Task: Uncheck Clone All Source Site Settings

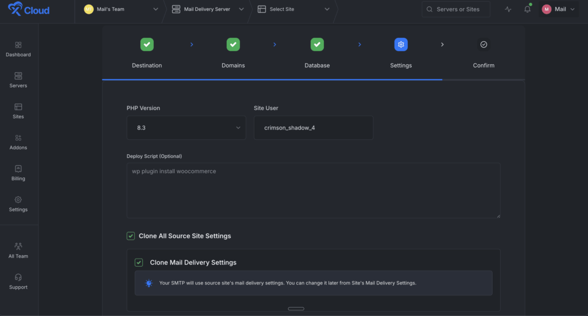Action: (x=131, y=236)
